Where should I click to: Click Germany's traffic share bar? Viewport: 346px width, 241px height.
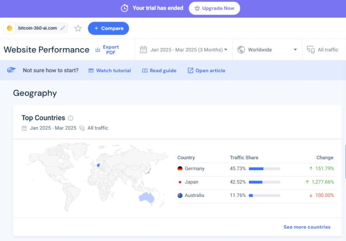pyautogui.click(x=265, y=169)
